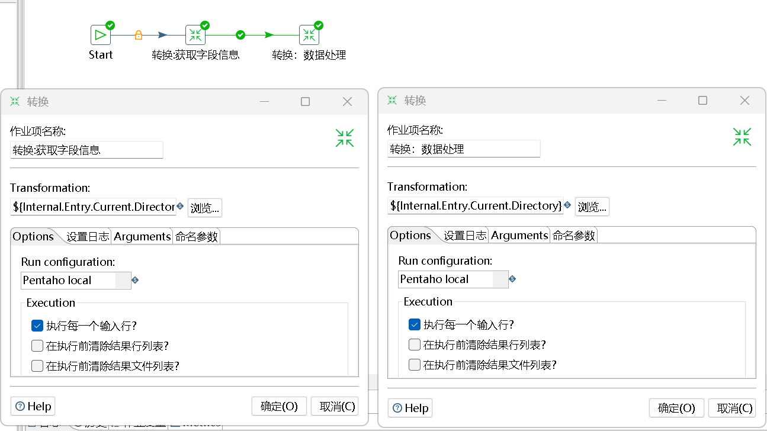Click 作业项名称 field containing 转换：数据处理

point(464,149)
